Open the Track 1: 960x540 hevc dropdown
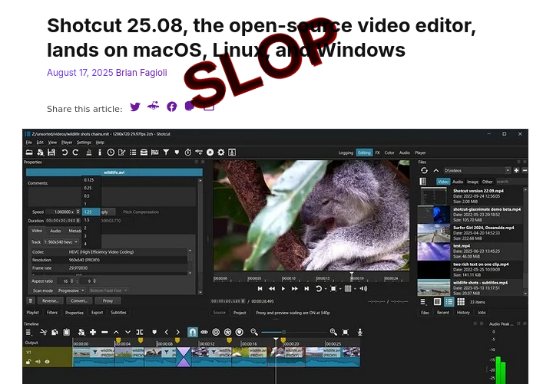543x384 pixels. (61, 242)
